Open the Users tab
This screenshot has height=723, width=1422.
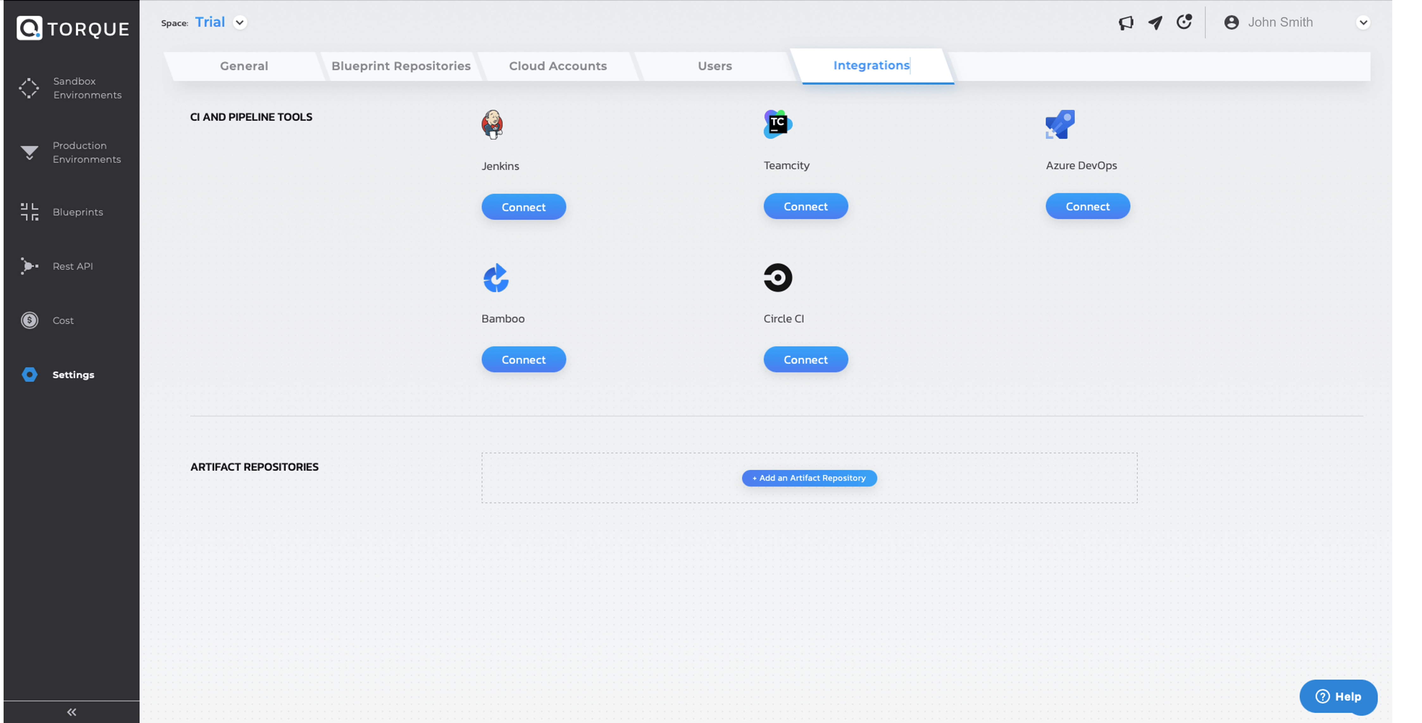point(714,66)
